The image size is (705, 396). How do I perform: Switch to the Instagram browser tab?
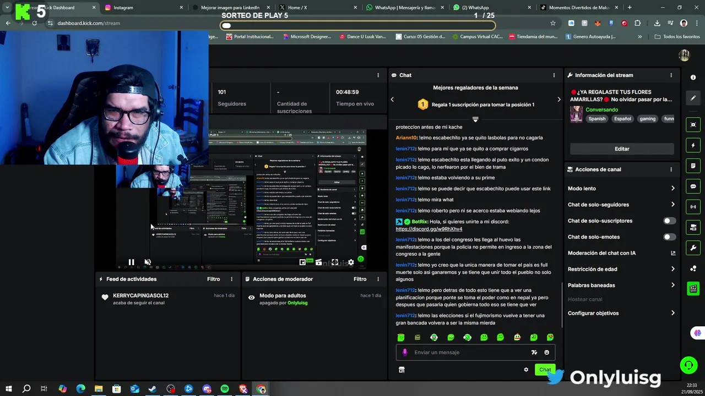(143, 8)
